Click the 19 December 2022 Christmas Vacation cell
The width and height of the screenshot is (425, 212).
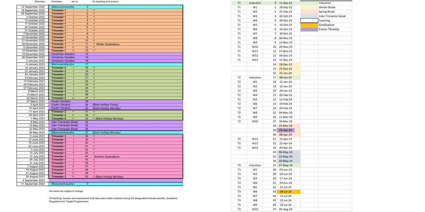[63, 54]
